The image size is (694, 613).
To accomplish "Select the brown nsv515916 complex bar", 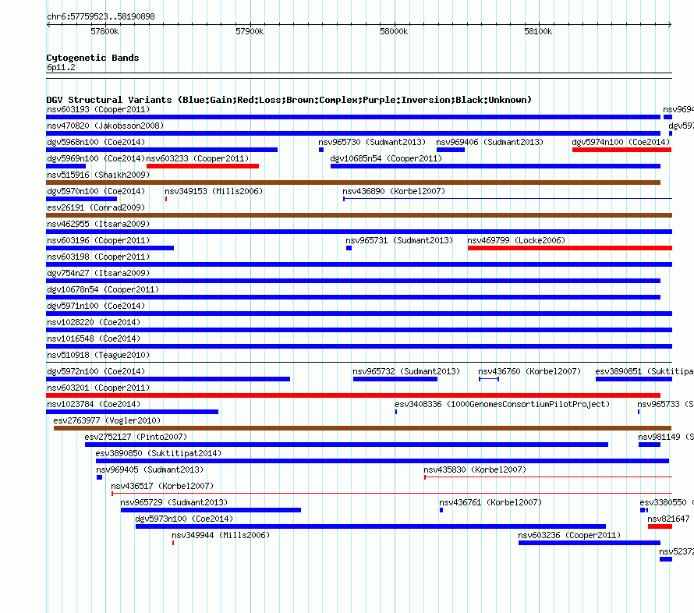I will (353, 182).
